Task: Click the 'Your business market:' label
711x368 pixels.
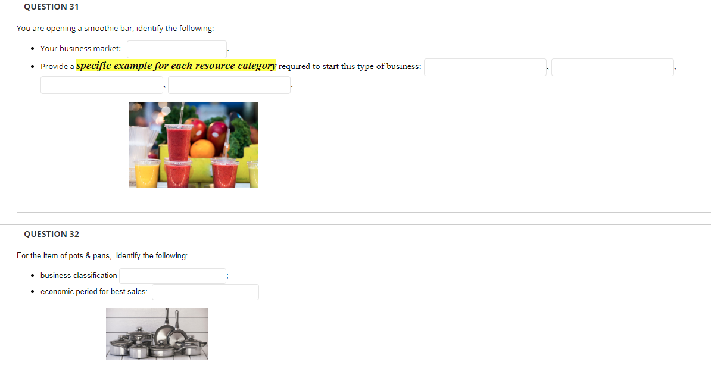Action: 81,48
